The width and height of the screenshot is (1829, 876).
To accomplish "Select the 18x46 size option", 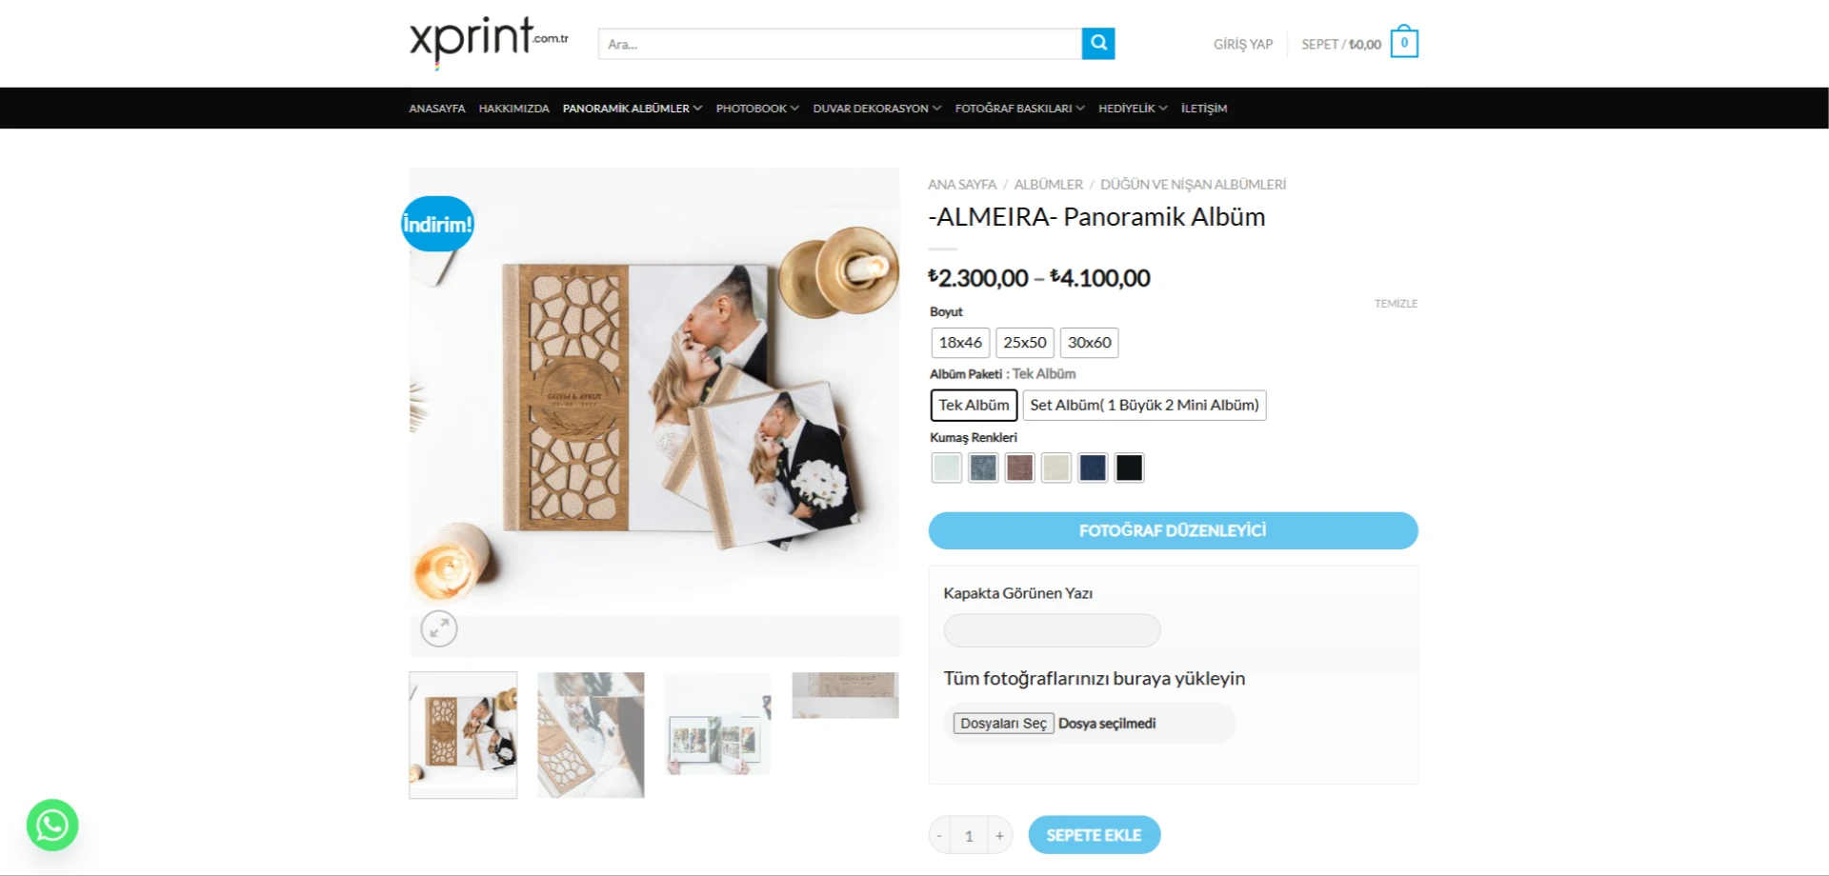I will coord(960,342).
